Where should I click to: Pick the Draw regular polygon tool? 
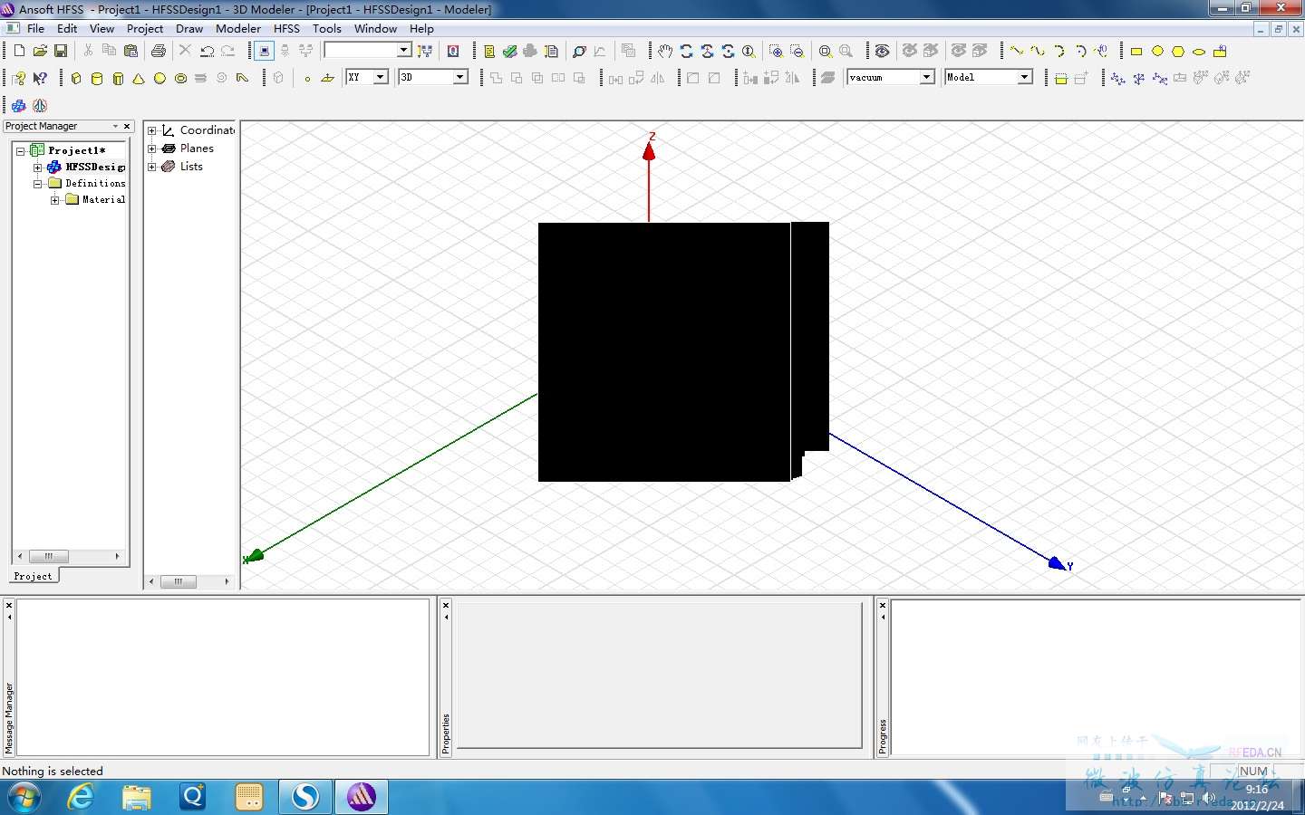[1178, 52]
